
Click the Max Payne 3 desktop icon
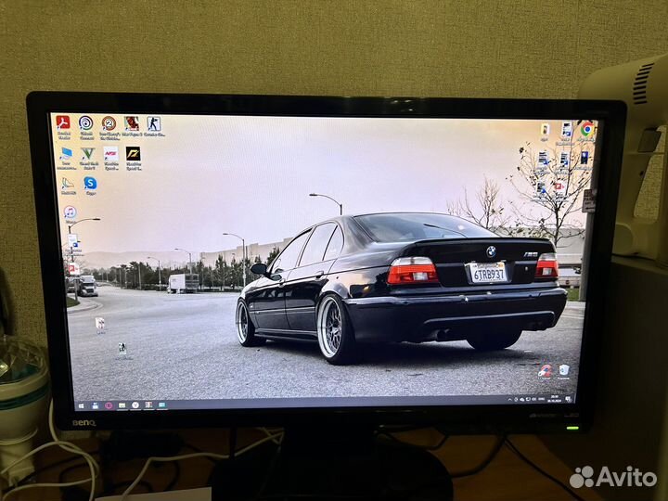point(132,122)
